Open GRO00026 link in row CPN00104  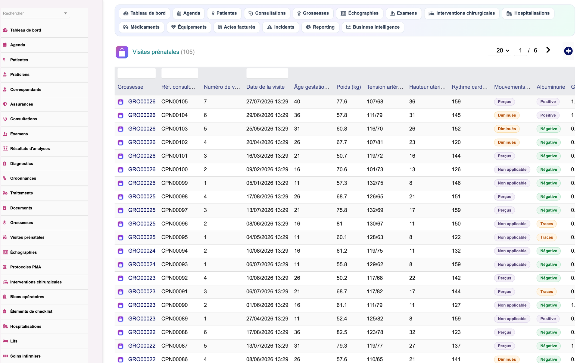(142, 115)
